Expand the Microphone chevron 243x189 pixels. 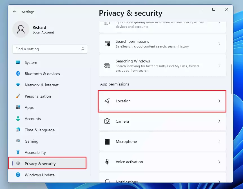point(219,141)
